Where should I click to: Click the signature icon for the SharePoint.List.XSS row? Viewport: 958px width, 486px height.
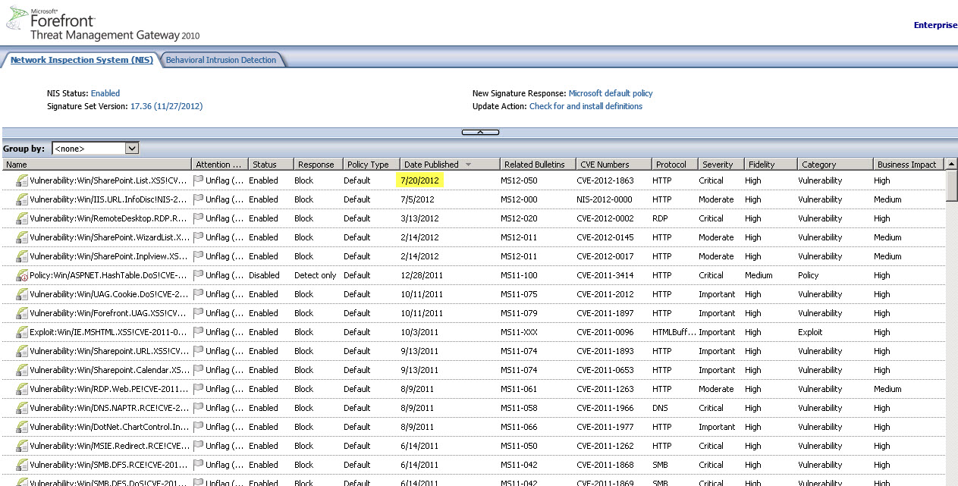pos(22,180)
